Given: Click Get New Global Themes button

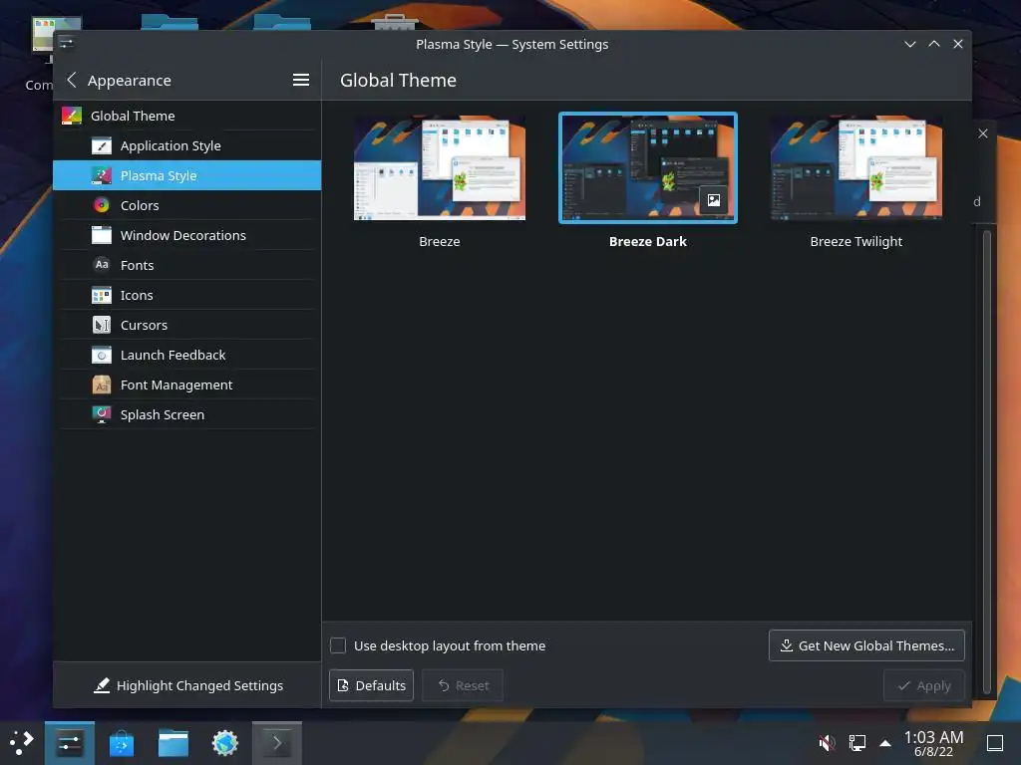Looking at the screenshot, I should click(x=866, y=645).
